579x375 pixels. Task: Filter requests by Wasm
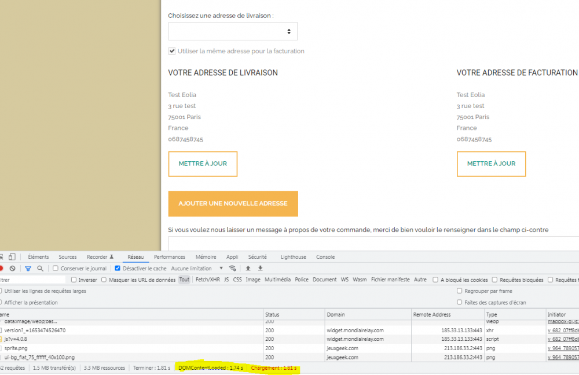pos(360,280)
